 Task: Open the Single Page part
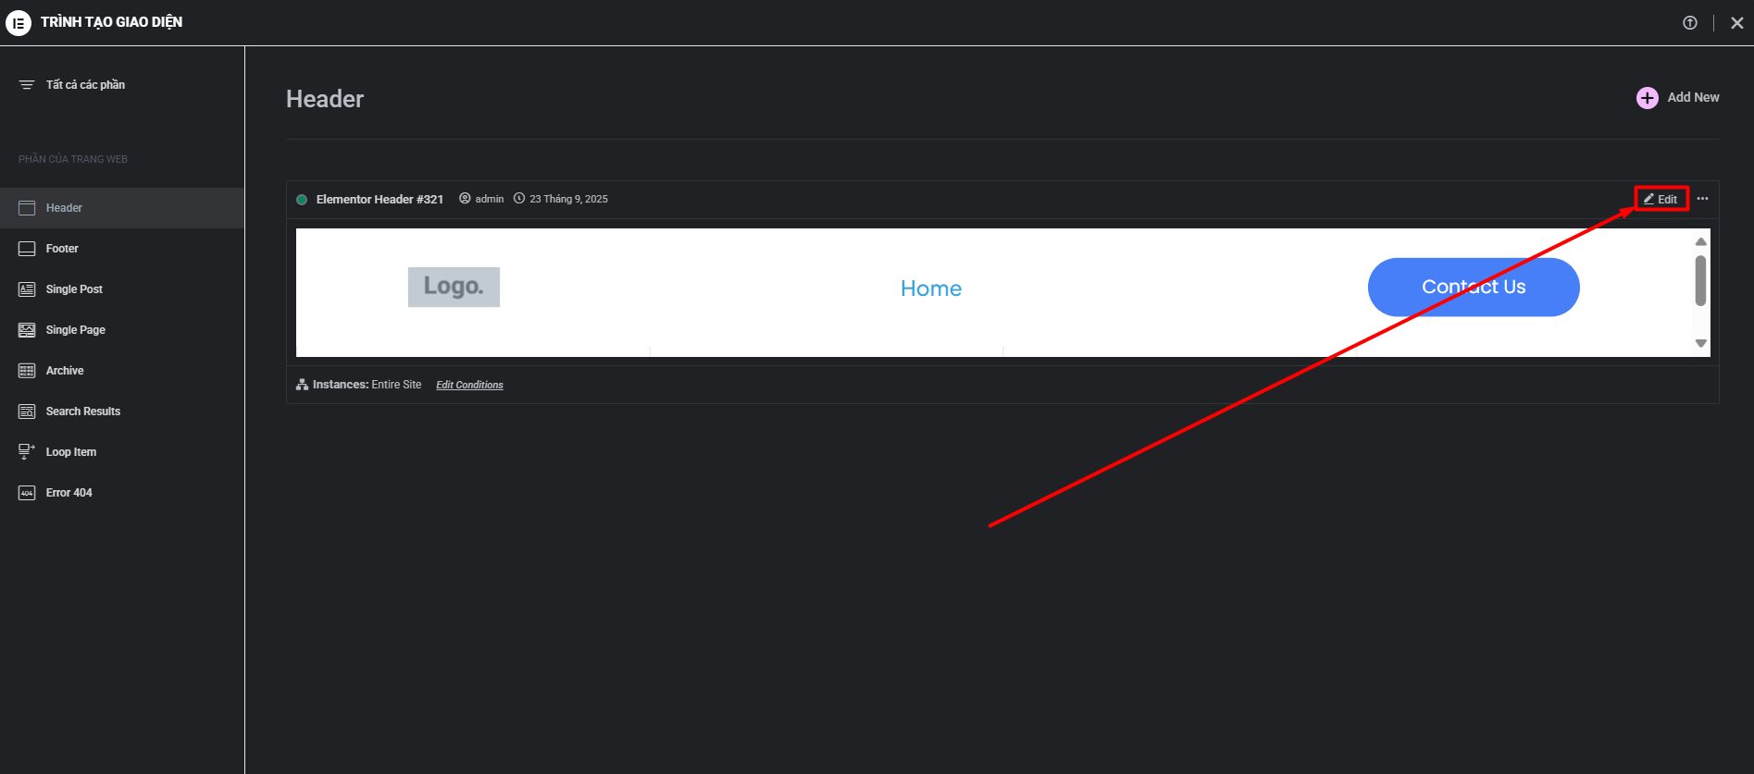point(75,330)
